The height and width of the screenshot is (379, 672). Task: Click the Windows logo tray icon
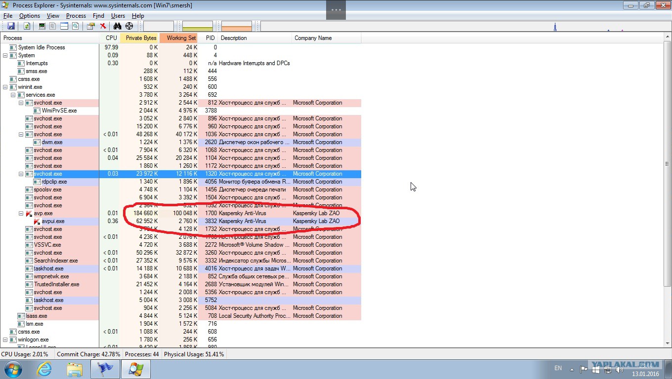pyautogui.click(x=596, y=370)
